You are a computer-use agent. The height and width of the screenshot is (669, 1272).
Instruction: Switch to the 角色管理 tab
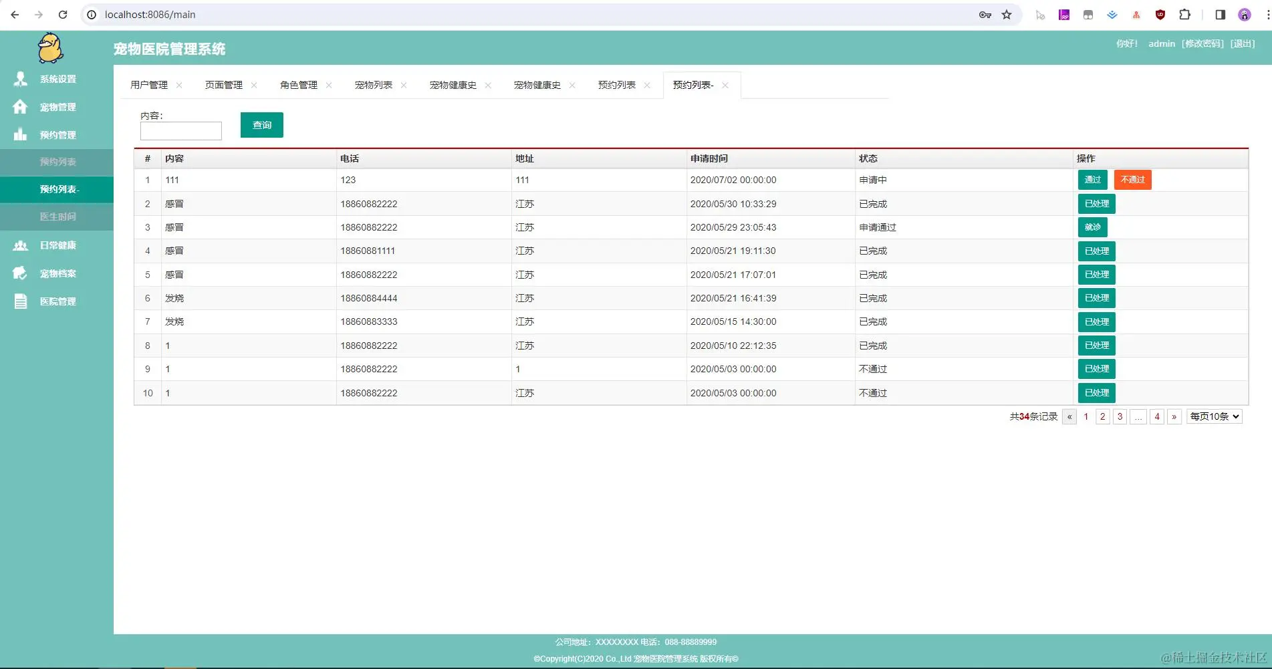(x=299, y=85)
